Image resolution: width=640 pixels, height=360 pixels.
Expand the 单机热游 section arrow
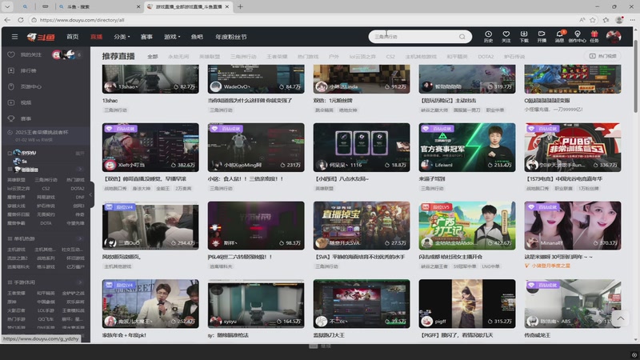coord(80,238)
